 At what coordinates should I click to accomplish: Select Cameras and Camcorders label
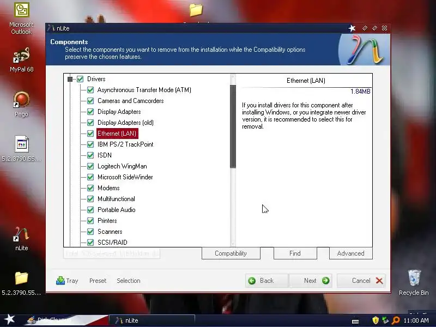coord(130,101)
